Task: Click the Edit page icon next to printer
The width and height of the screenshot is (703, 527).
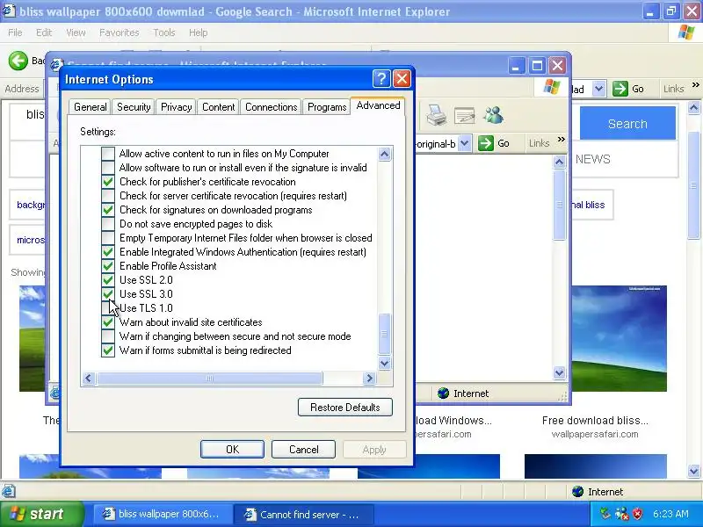Action: tap(465, 116)
